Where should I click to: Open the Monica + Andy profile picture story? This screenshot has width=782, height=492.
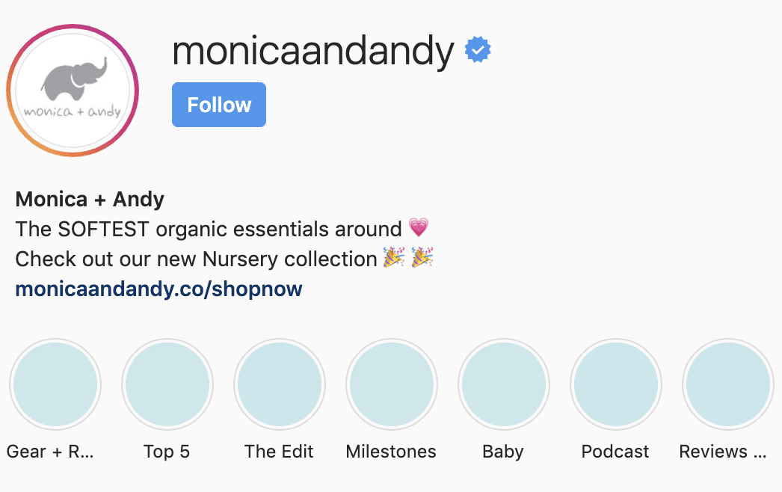[x=73, y=90]
